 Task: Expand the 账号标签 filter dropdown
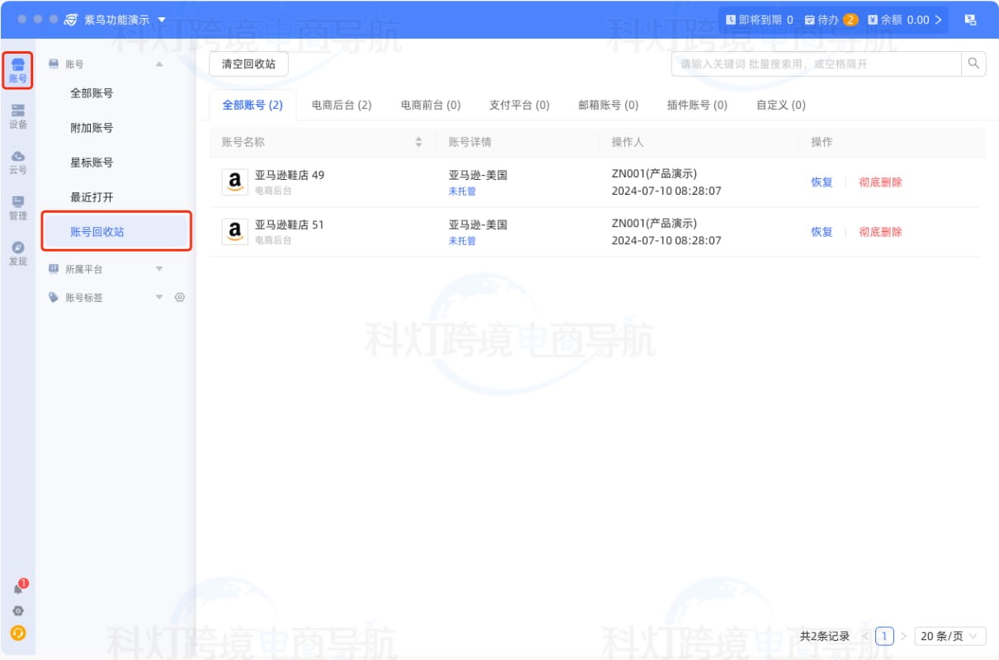coord(161,298)
